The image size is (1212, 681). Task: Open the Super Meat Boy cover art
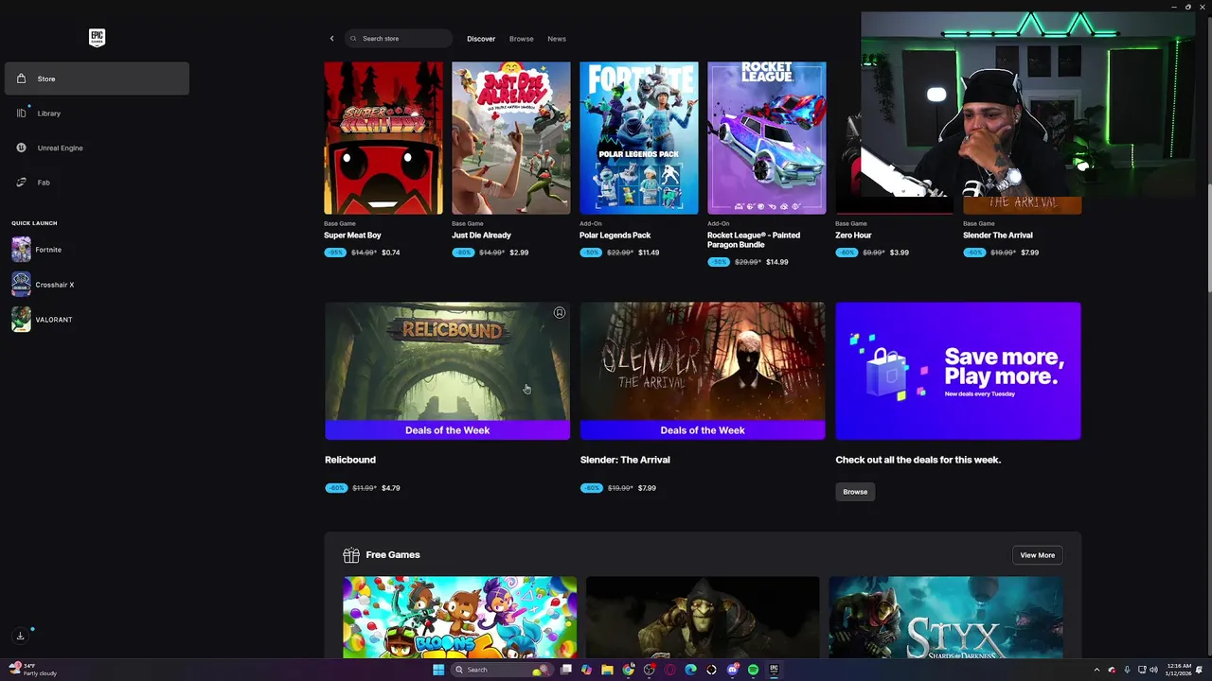tap(383, 138)
